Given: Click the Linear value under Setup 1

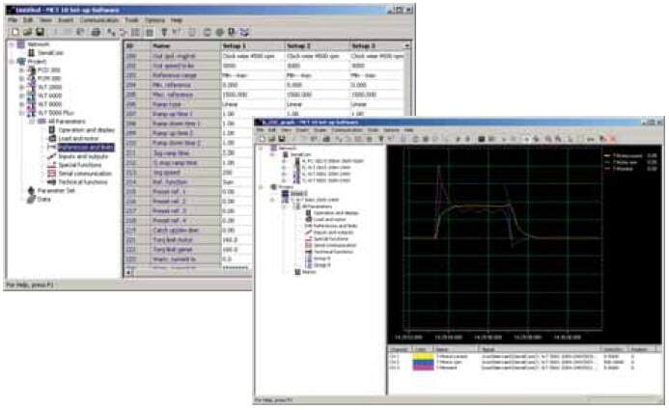Looking at the screenshot, I should point(231,104).
